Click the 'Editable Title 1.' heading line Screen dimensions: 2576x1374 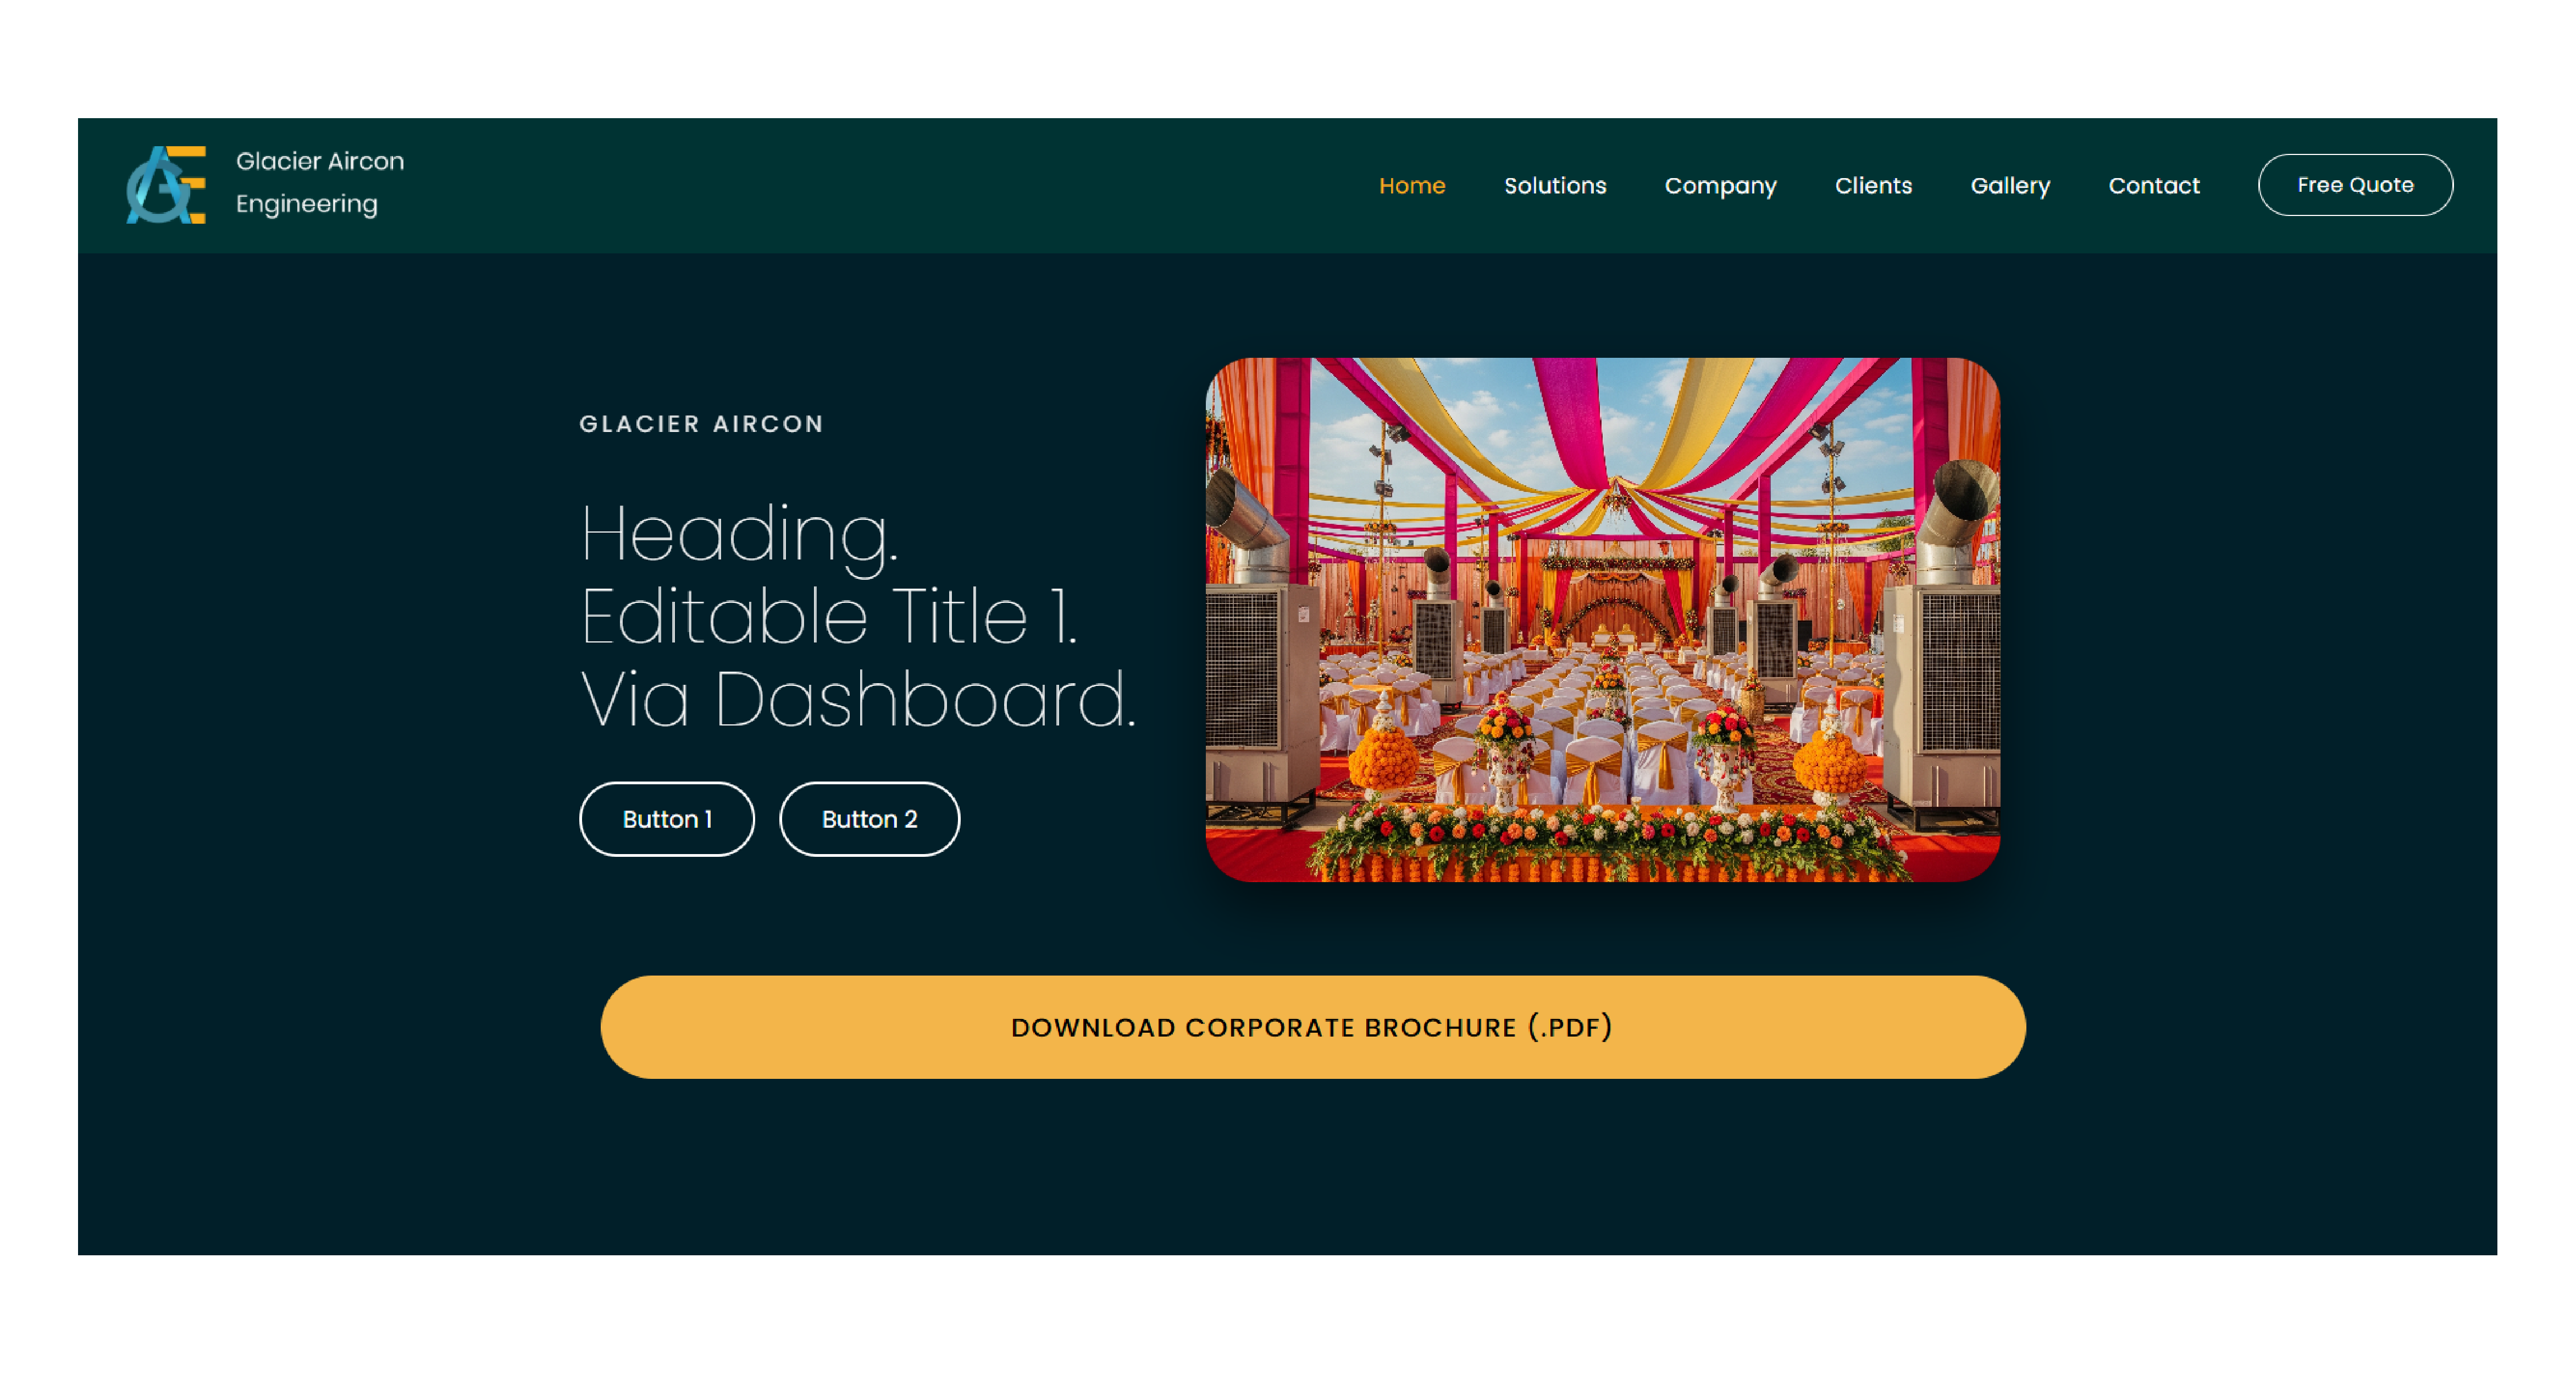tap(829, 616)
